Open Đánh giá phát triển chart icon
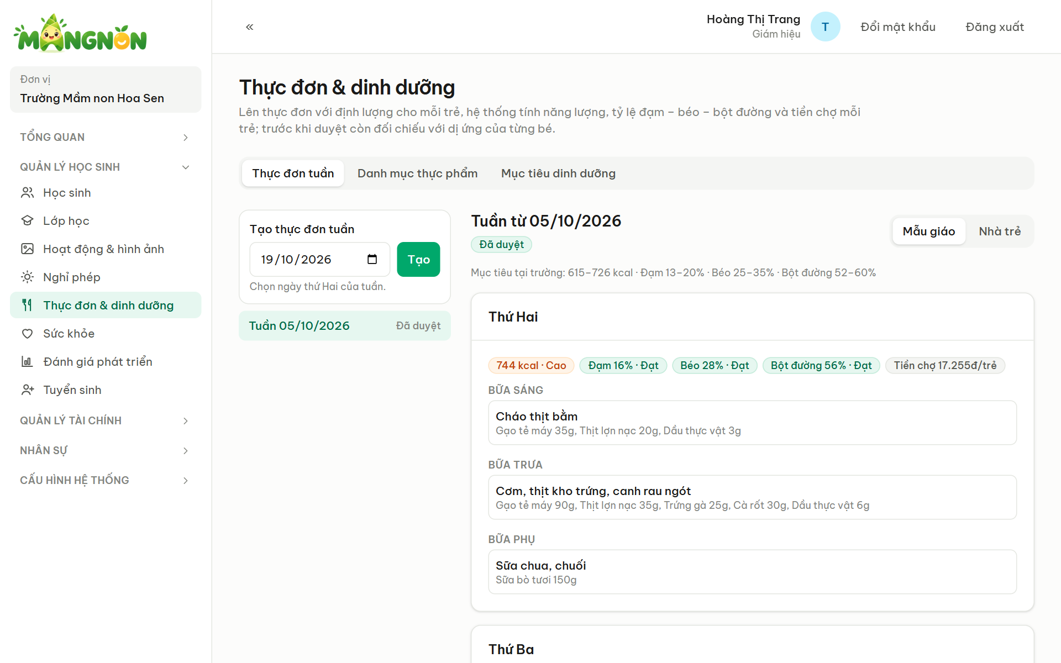This screenshot has width=1061, height=663. (27, 362)
